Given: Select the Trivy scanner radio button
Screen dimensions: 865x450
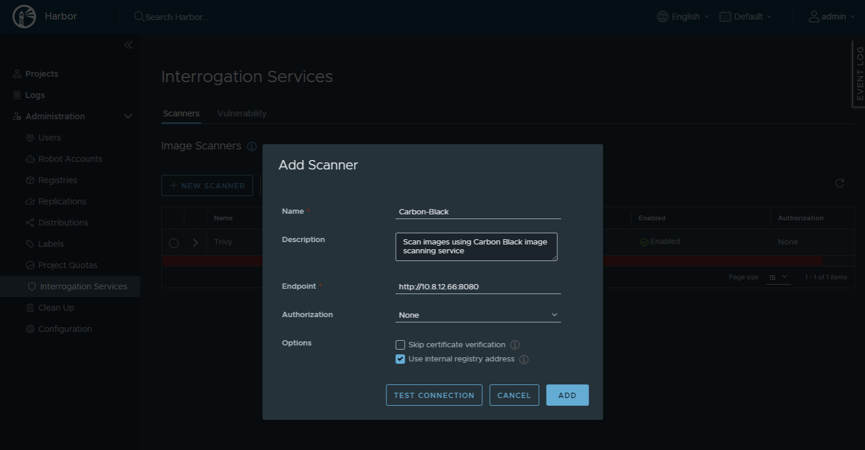Looking at the screenshot, I should [x=174, y=243].
